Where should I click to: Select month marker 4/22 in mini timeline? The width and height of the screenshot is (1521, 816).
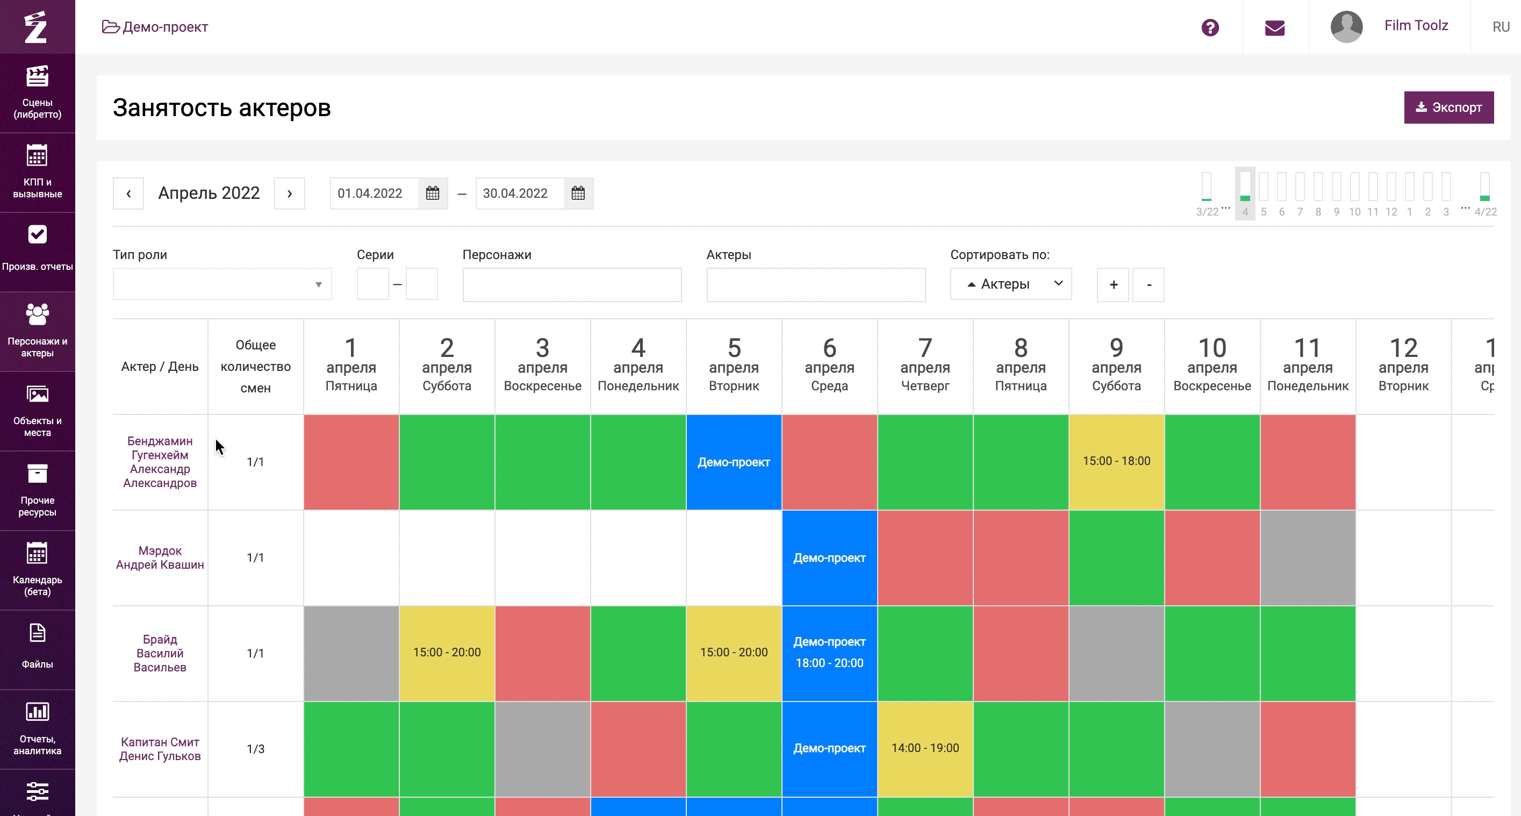point(1485,195)
